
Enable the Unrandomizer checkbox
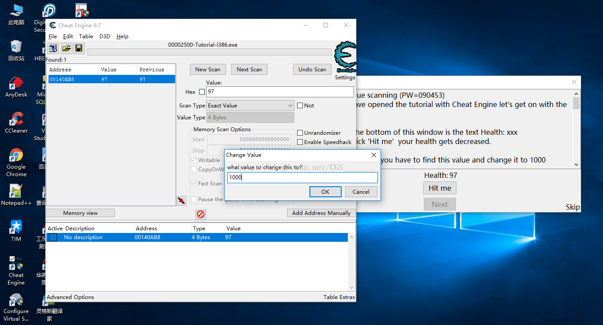[x=300, y=133]
